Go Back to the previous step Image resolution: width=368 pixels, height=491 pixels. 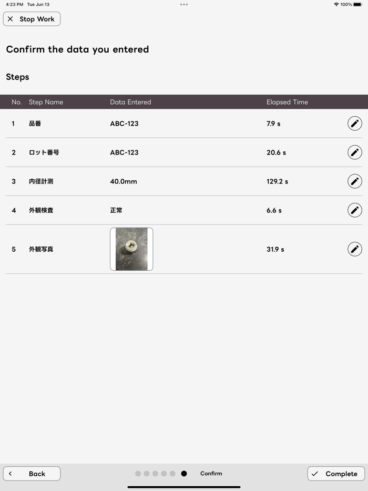[32, 474]
